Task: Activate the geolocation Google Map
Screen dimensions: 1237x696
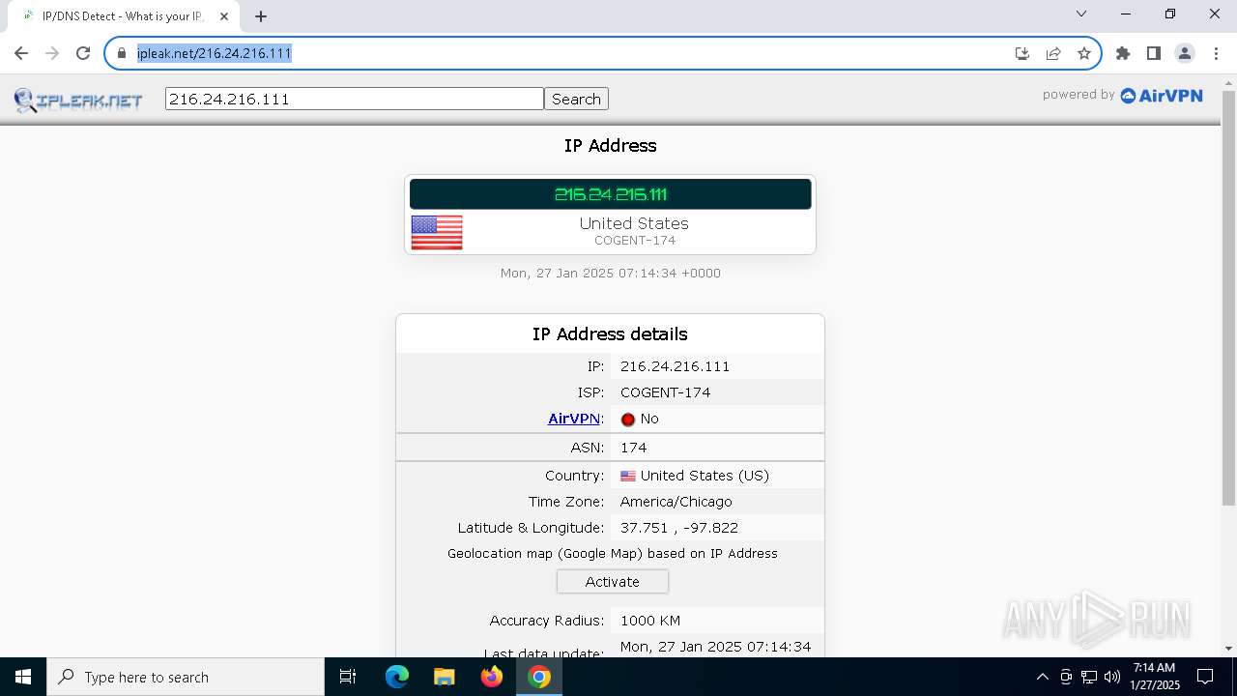Action: point(613,582)
